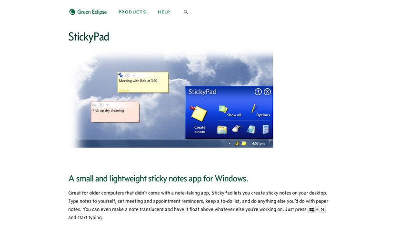Click the StickyPad page heading
The height and width of the screenshot is (225, 400).
click(x=89, y=37)
